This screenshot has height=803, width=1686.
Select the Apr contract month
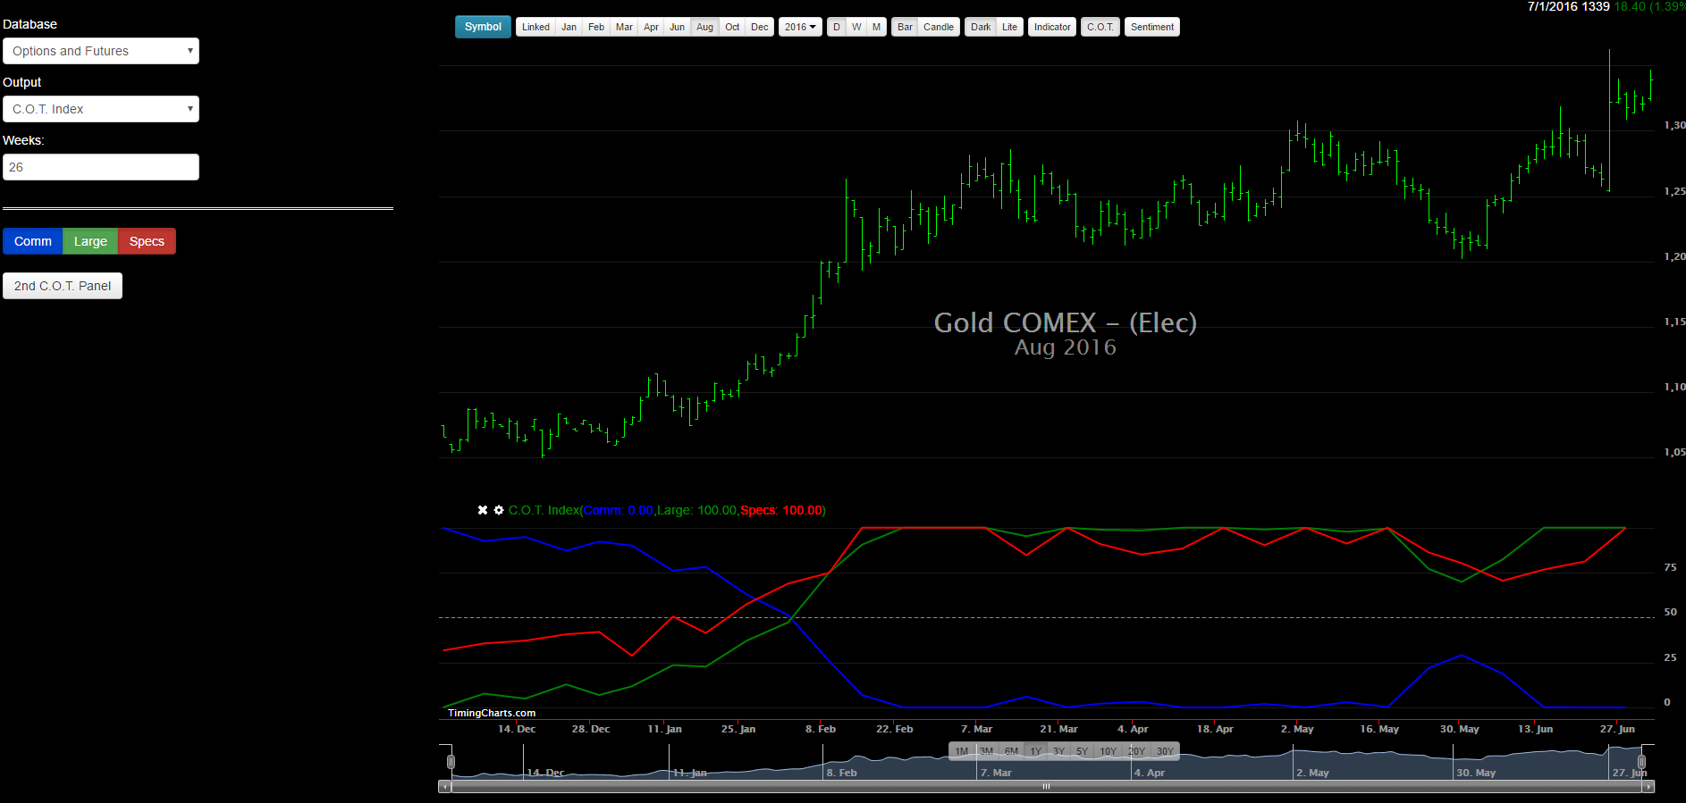coord(651,27)
